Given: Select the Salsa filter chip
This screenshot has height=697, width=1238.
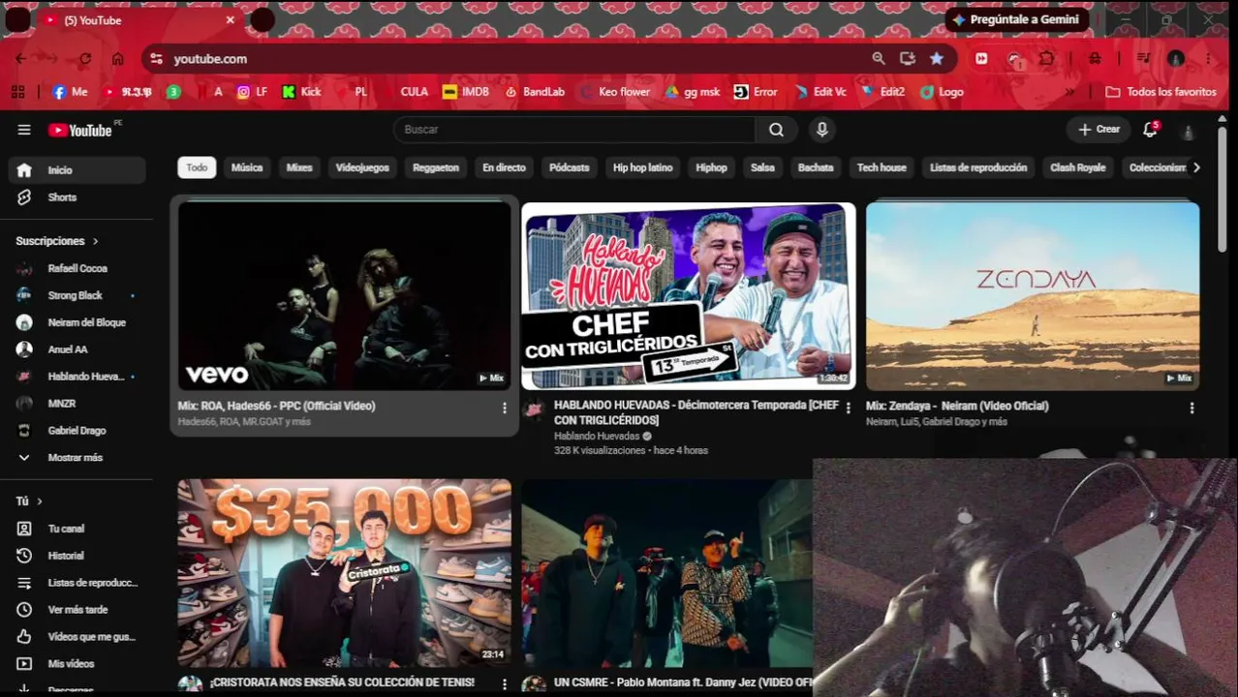Looking at the screenshot, I should tap(762, 167).
